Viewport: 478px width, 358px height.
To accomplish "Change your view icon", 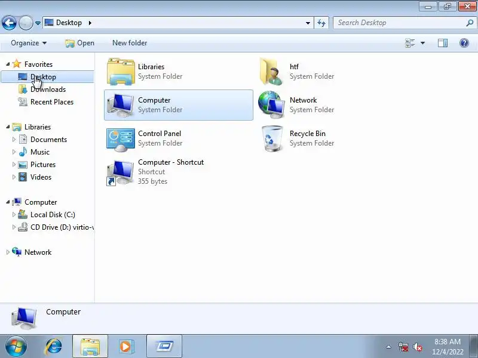I will (x=410, y=43).
